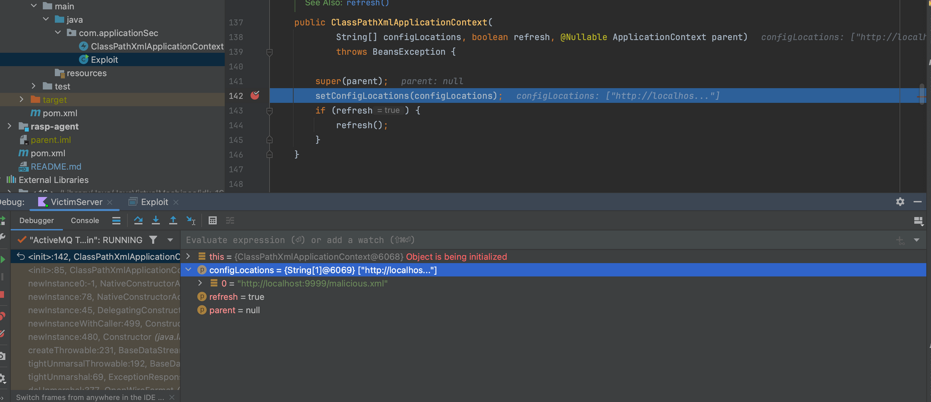Select the Debugger tab

37,221
